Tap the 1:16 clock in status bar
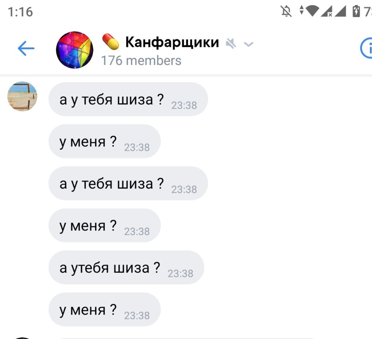The height and width of the screenshot is (339, 372). 20,12
